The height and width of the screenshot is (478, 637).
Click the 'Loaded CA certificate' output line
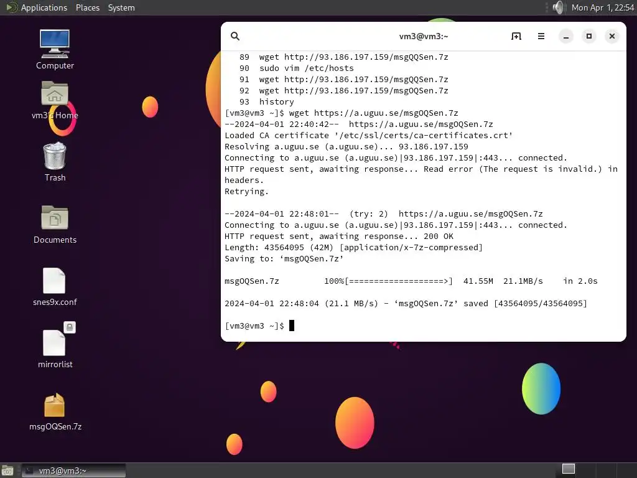[368, 135]
